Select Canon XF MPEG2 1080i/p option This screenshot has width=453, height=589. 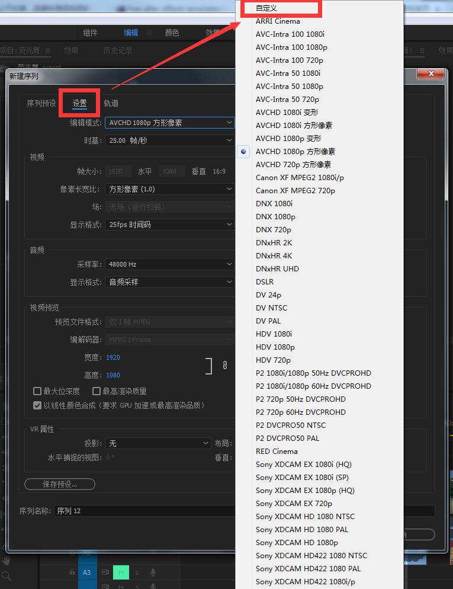tap(300, 178)
